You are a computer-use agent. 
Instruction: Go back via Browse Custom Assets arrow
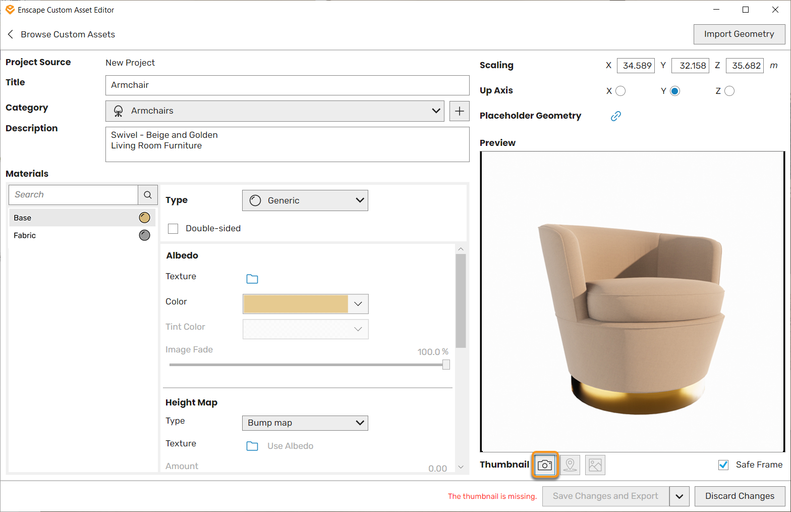(11, 34)
